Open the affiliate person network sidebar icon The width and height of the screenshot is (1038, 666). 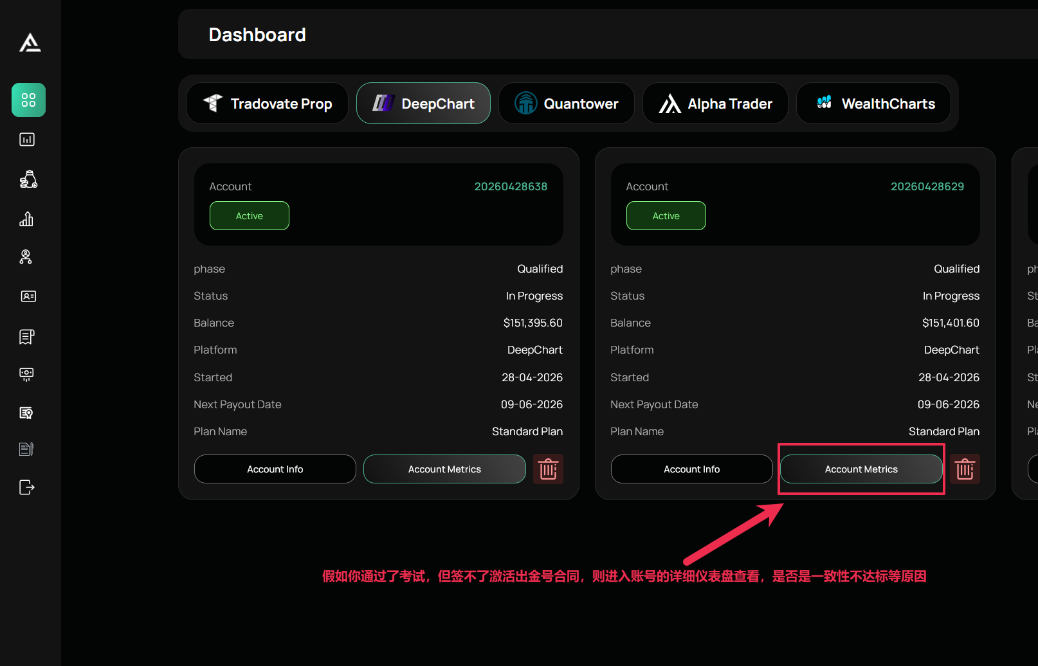coord(26,257)
